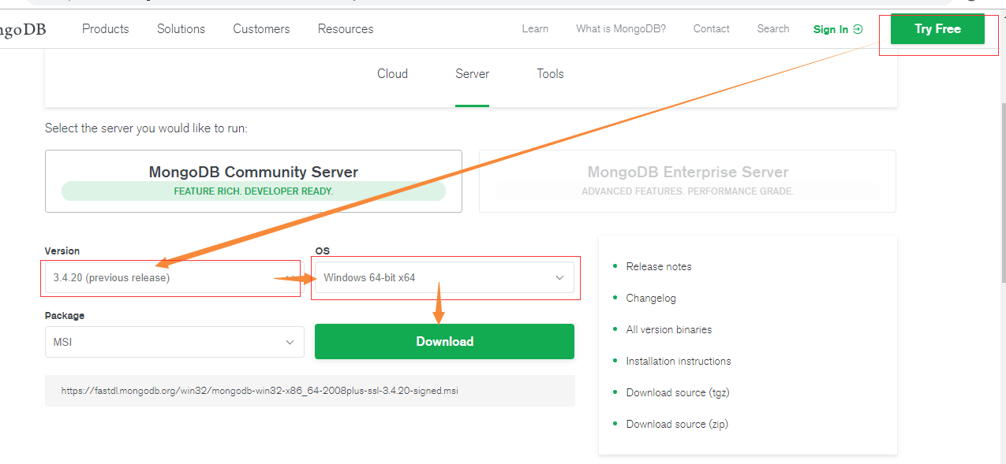This screenshot has width=1006, height=464.
Task: Open the Version dropdown
Action: point(174,277)
